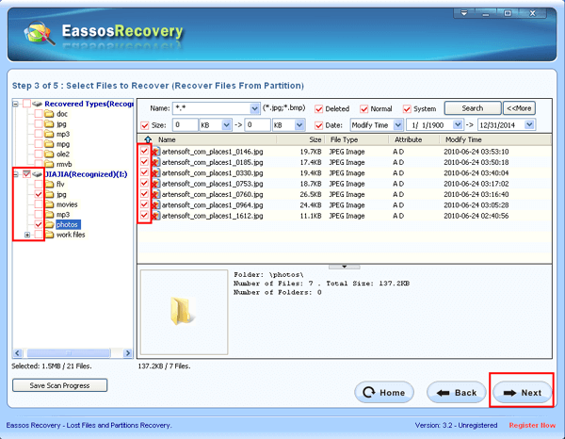Screen dimensions: 565x439
Task: Click deleted-file icon for places1_0964.jpg
Action: [155, 205]
